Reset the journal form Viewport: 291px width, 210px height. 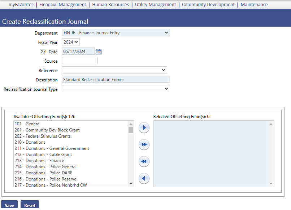(30, 205)
